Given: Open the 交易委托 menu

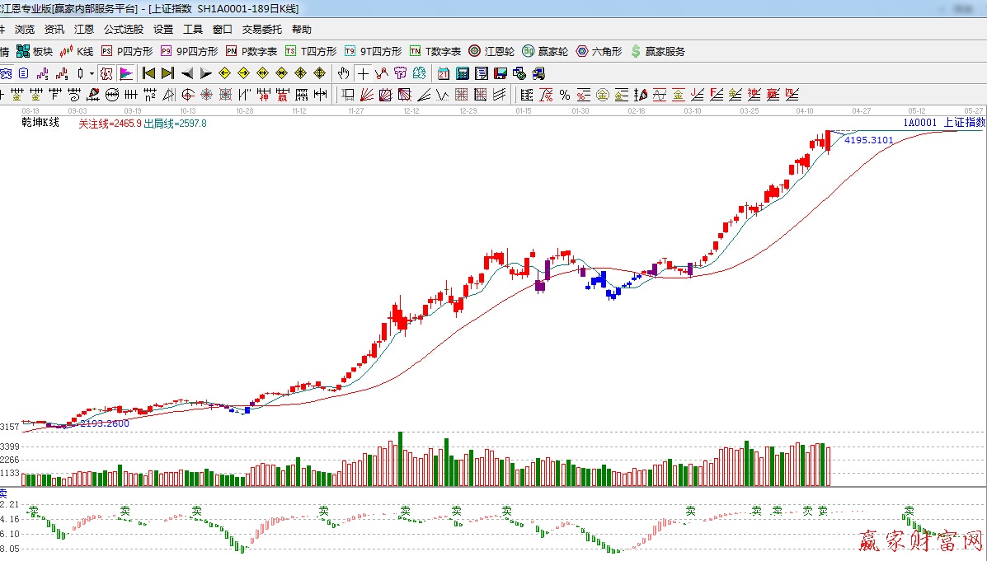Looking at the screenshot, I should point(261,29).
